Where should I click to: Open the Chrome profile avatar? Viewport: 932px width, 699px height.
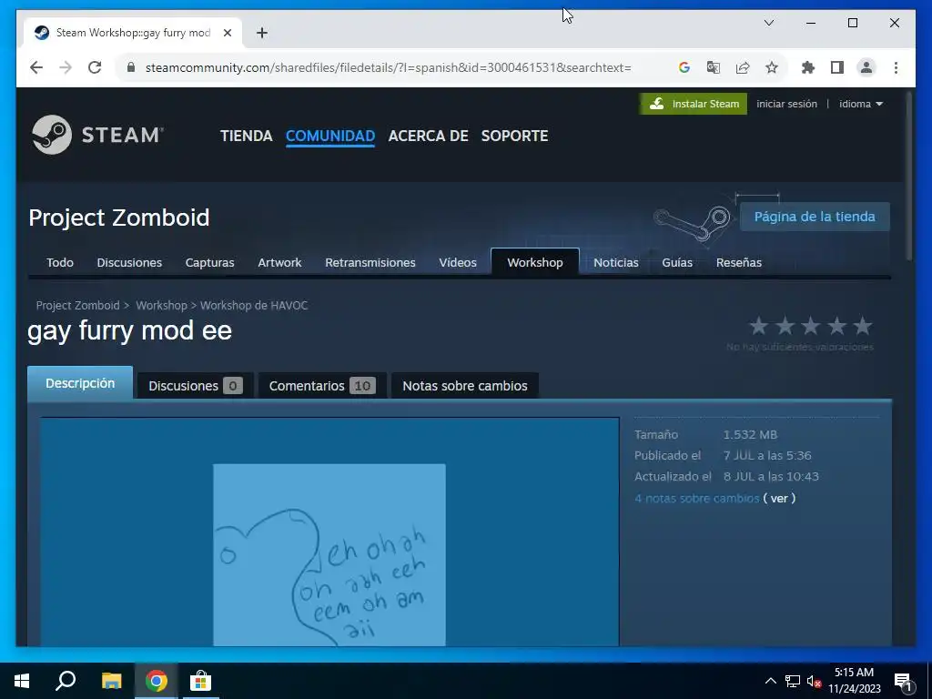(x=866, y=67)
